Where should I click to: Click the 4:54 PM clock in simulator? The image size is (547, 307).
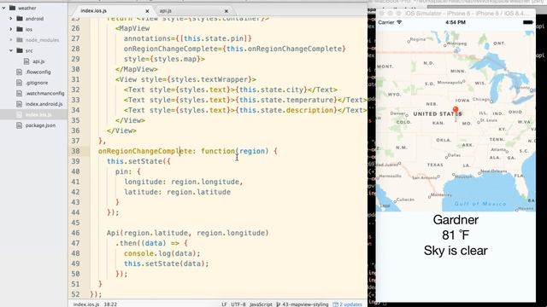pos(456,22)
